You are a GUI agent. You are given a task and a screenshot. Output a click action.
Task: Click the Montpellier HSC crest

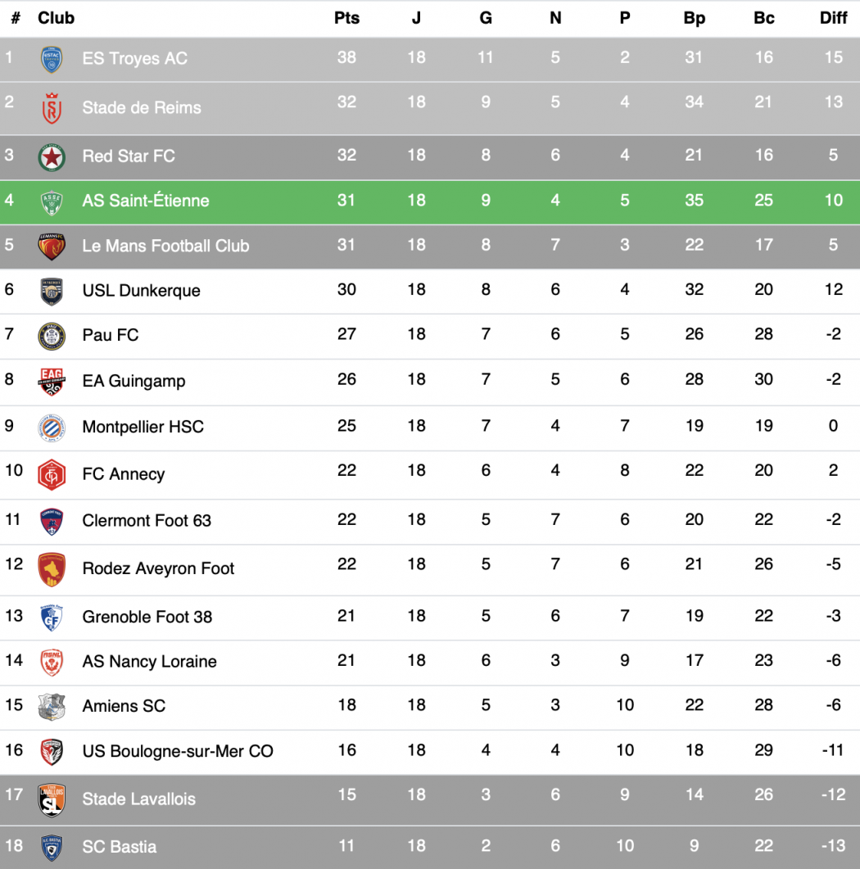pyautogui.click(x=52, y=427)
